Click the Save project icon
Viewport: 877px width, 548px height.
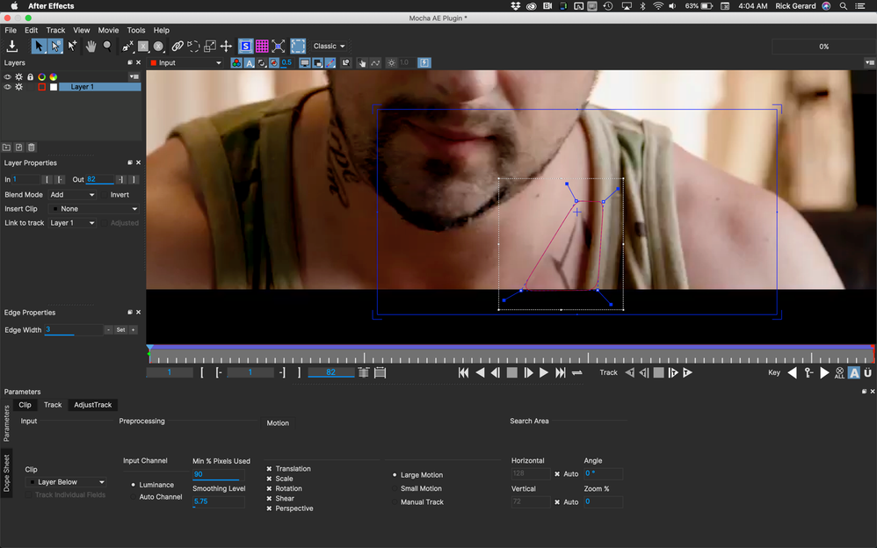tap(12, 47)
